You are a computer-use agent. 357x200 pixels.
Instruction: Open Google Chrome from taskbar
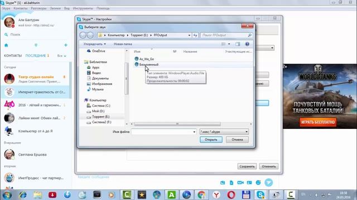click(x=201, y=195)
